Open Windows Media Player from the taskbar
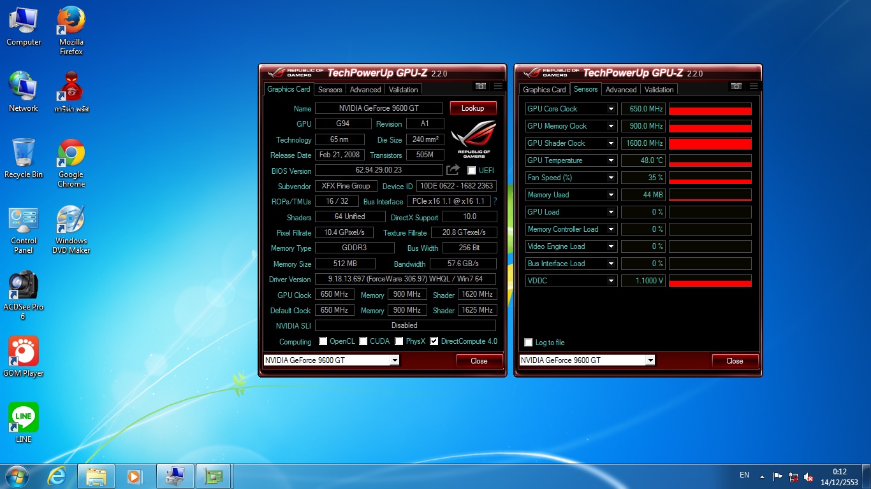 coord(135,476)
